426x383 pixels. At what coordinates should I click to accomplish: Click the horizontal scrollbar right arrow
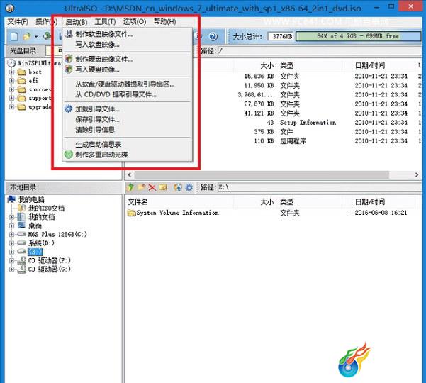point(417,174)
